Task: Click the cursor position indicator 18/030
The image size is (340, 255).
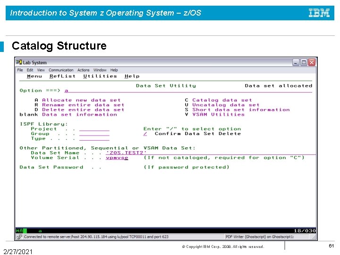Action: coord(305,231)
